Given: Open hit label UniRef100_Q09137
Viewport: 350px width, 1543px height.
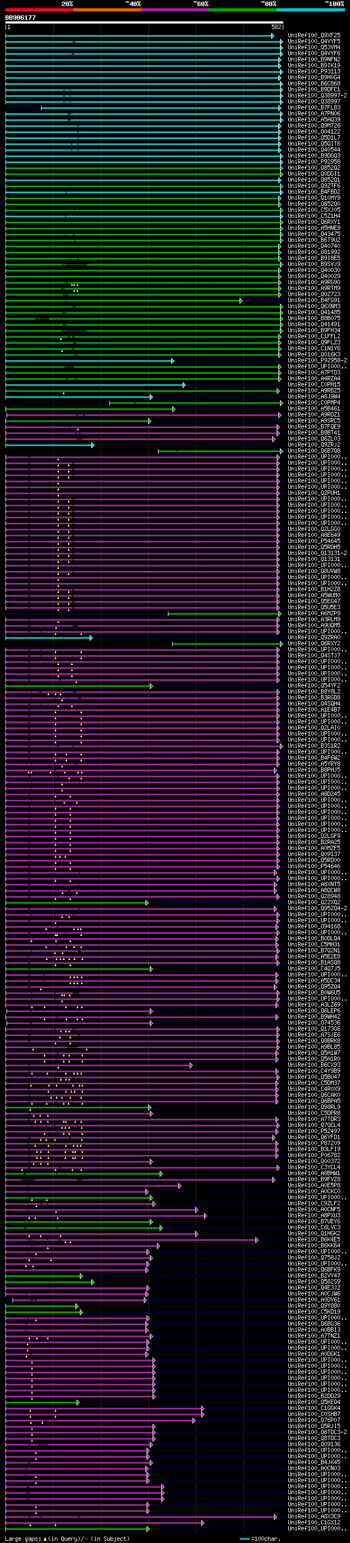Looking at the screenshot, I should (314, 854).
